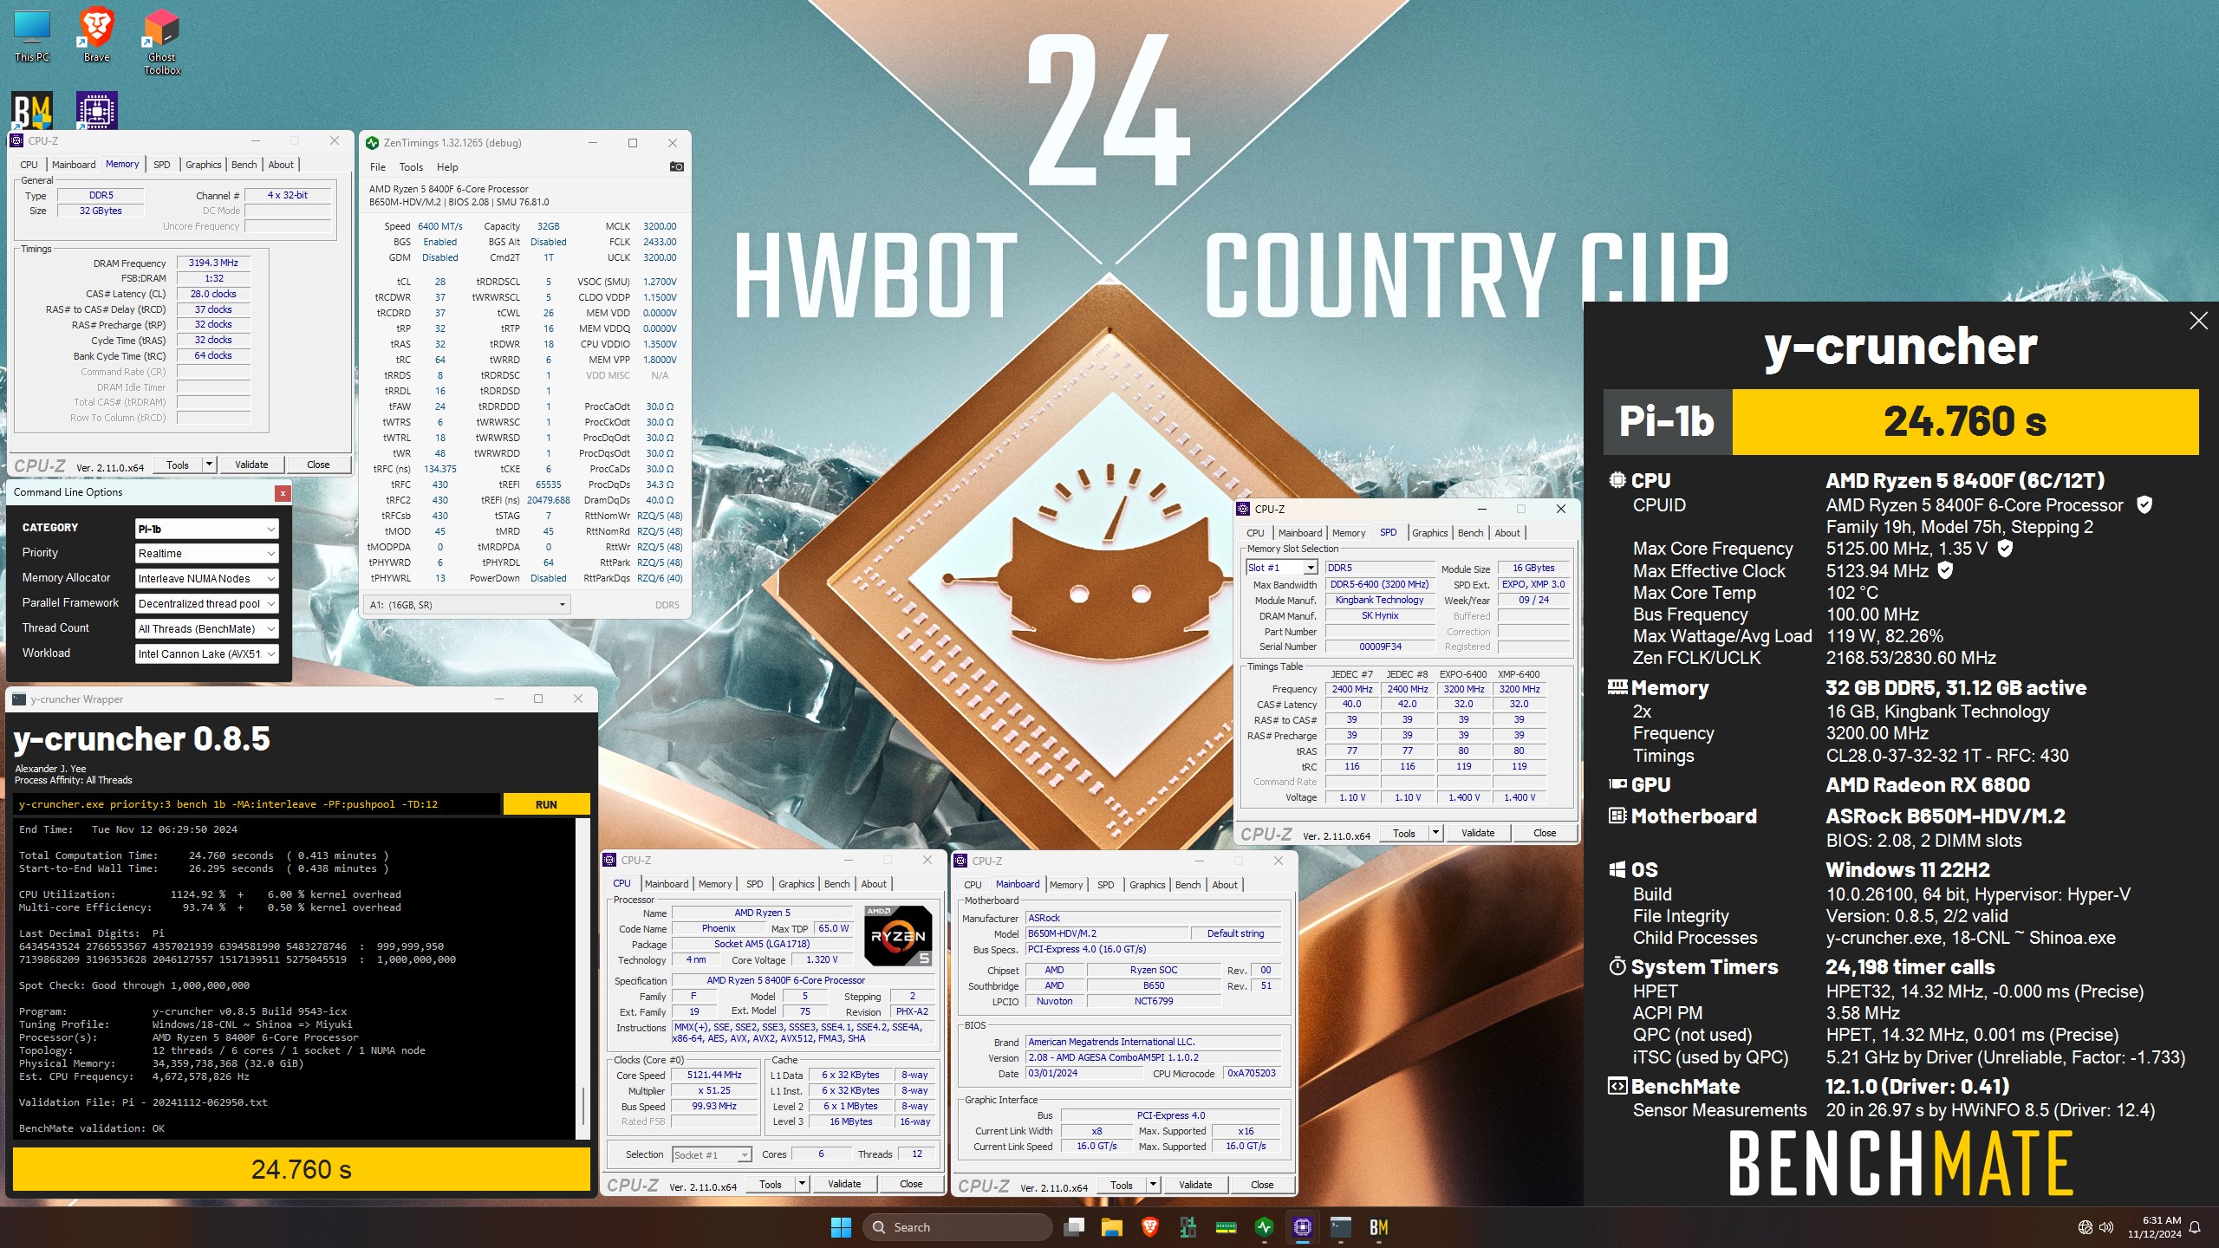This screenshot has height=1248, width=2219.
Task: Click the y-cruncher command line input field
Action: click(257, 805)
